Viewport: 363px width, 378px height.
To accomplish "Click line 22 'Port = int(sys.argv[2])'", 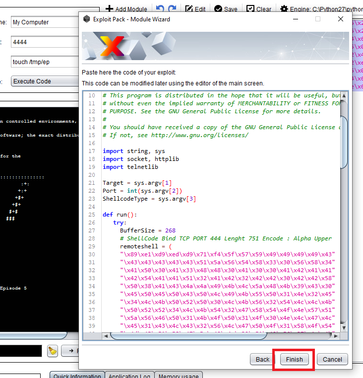I will point(142,191).
